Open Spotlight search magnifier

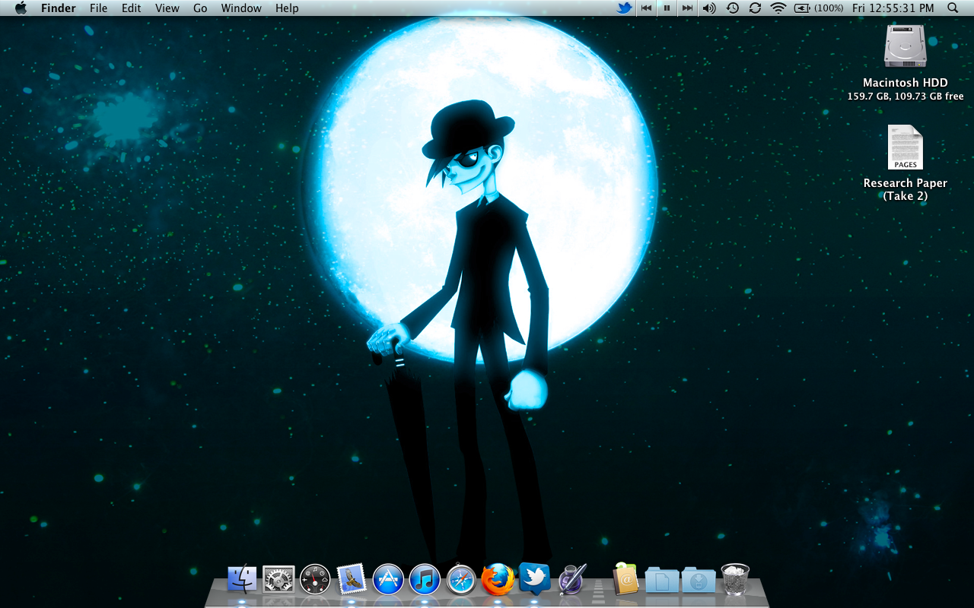coord(953,8)
